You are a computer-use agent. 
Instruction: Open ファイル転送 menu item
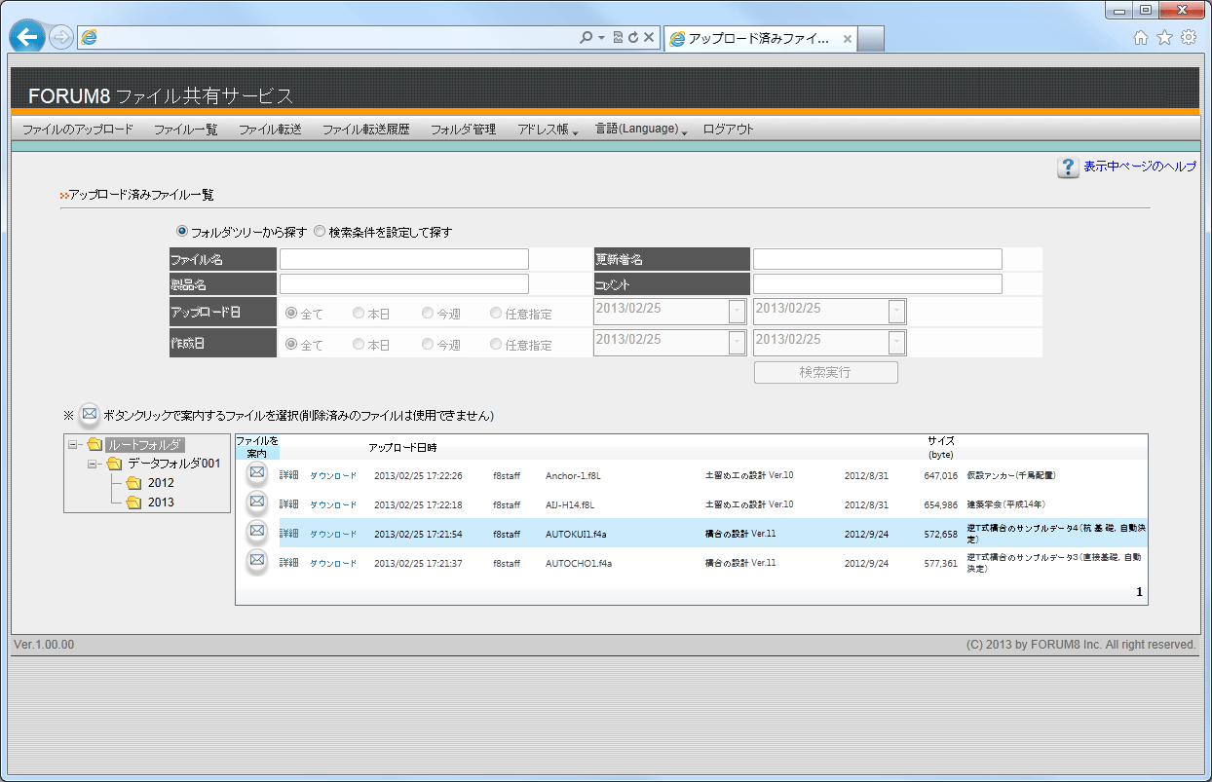pyautogui.click(x=270, y=130)
